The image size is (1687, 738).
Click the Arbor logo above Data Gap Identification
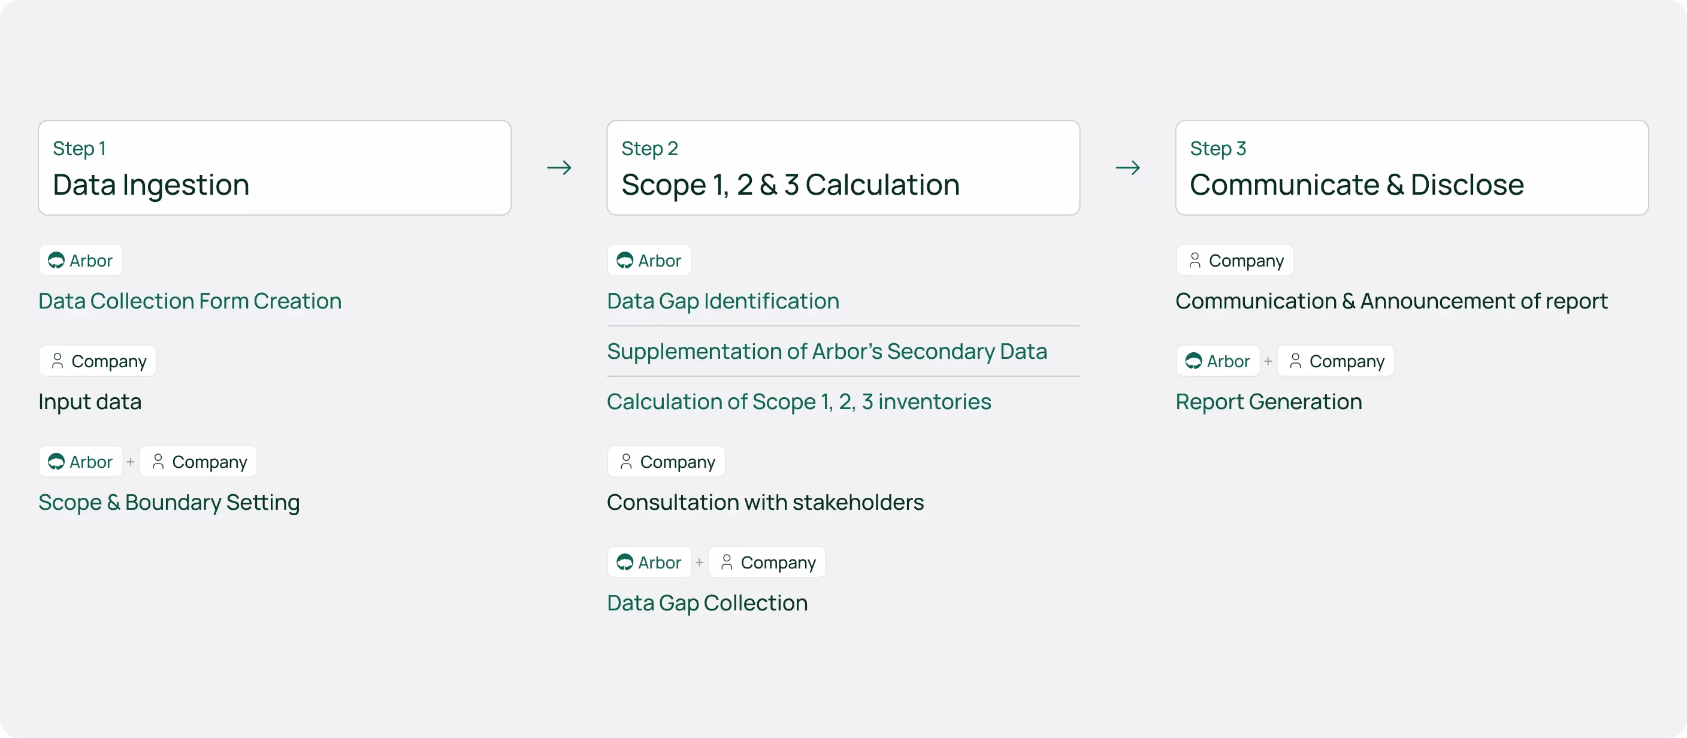point(625,261)
